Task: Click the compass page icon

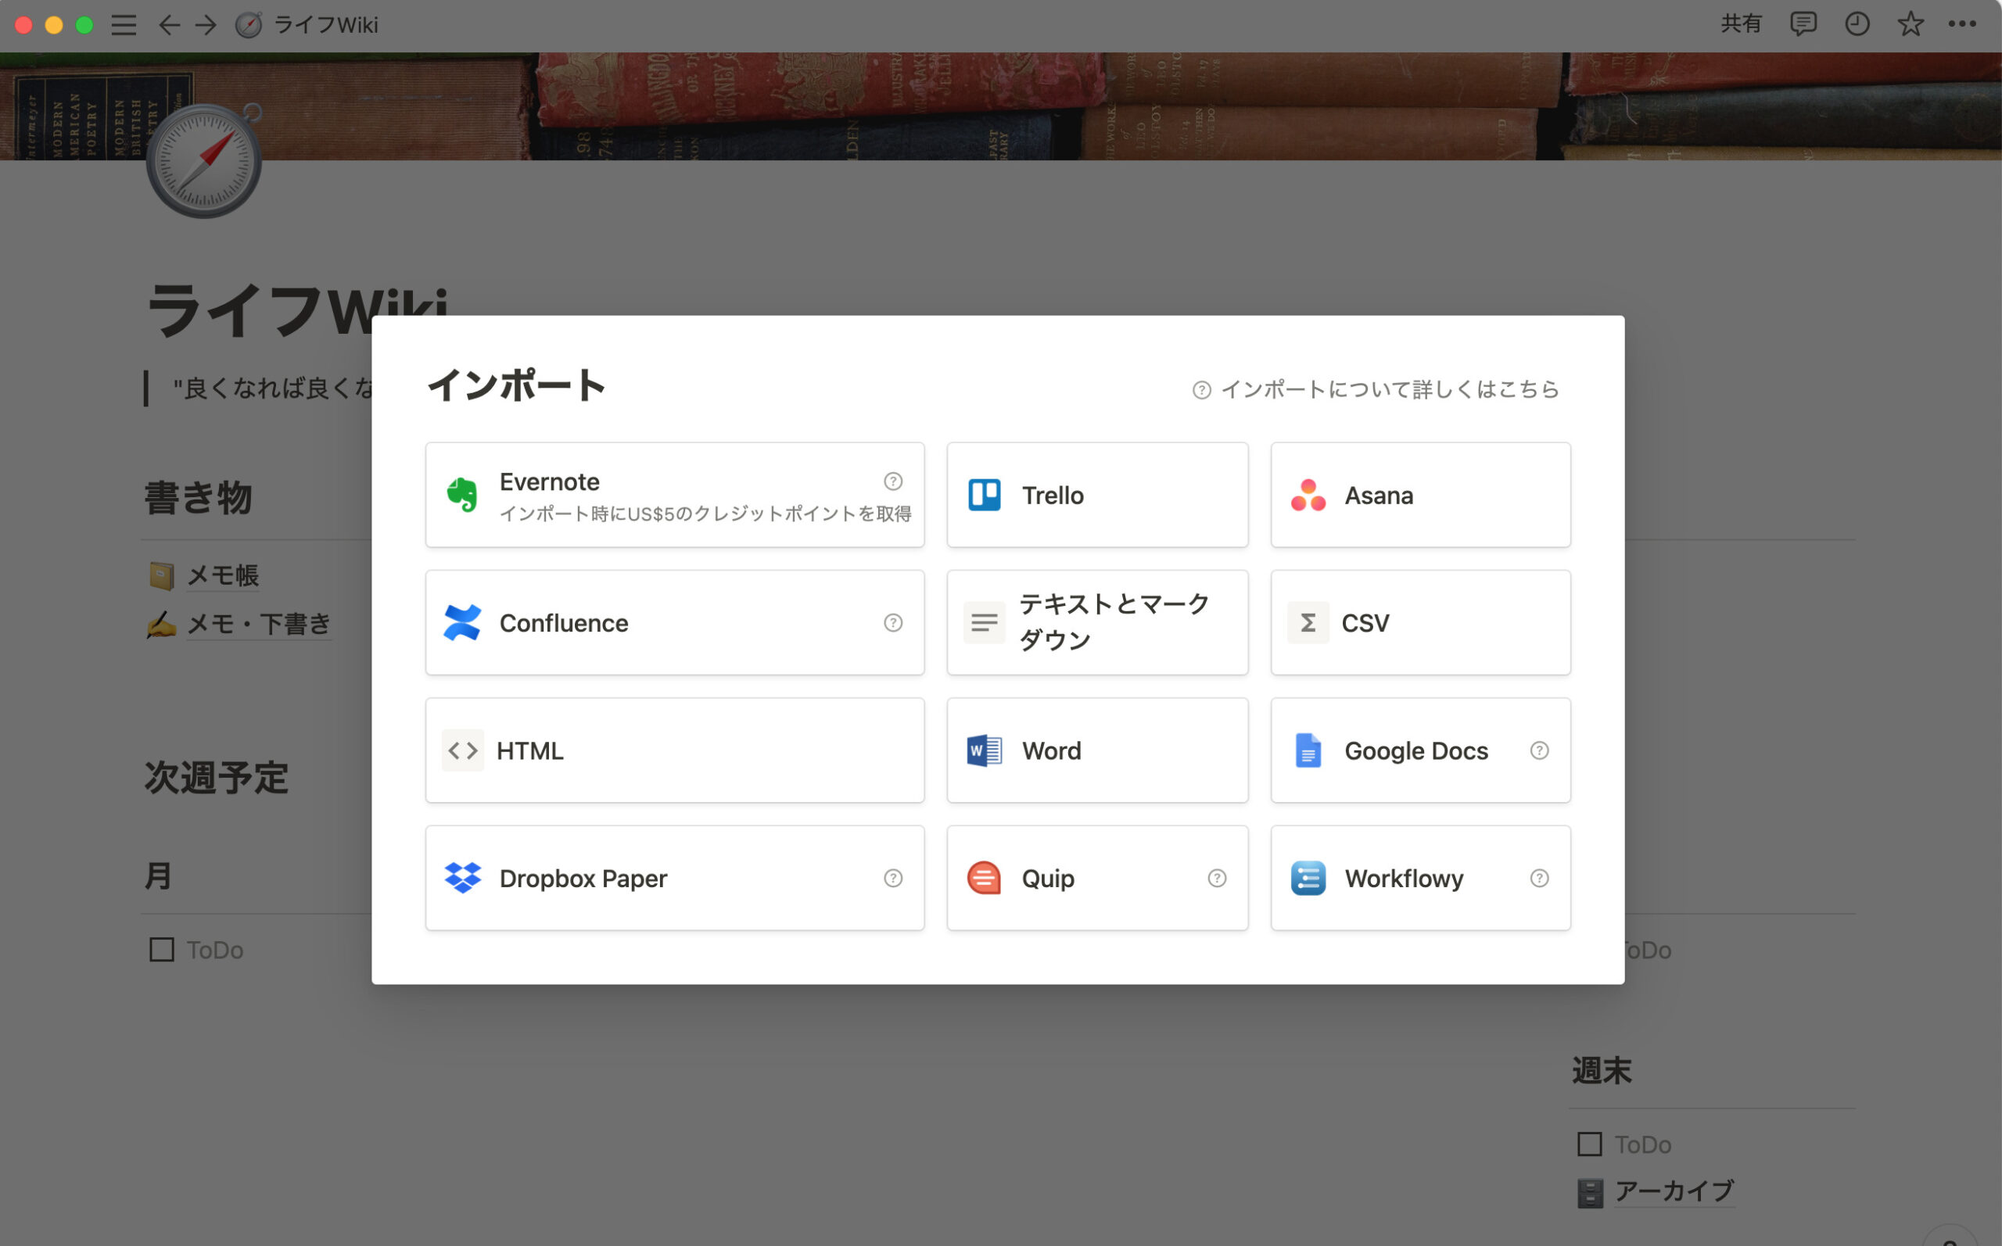Action: [203, 161]
